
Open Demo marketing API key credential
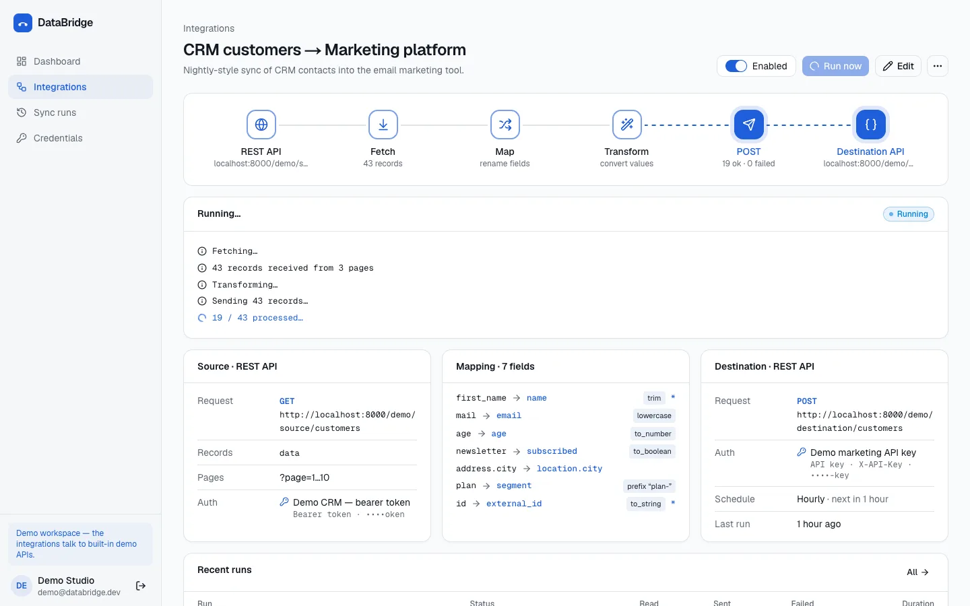coord(857,452)
